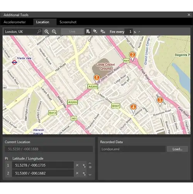The width and height of the screenshot is (193, 194).
Task: Click the search magnifier in the London, UK box
Action: (39, 32)
